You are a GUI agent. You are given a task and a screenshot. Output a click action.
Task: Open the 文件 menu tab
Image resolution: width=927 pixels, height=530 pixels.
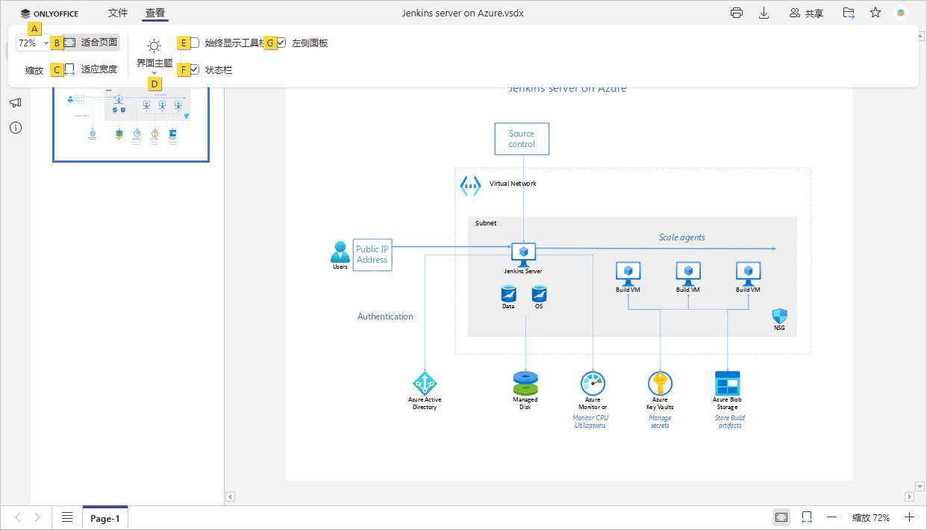[118, 13]
